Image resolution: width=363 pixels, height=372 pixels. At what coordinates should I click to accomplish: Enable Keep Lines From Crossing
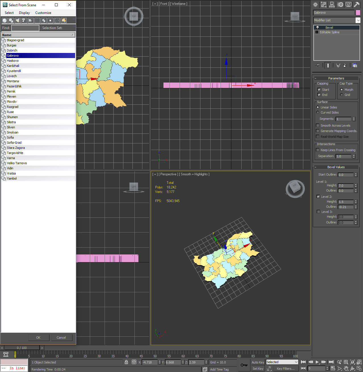(x=318, y=150)
